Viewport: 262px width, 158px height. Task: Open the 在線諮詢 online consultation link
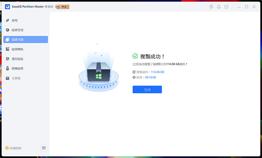click(15, 148)
